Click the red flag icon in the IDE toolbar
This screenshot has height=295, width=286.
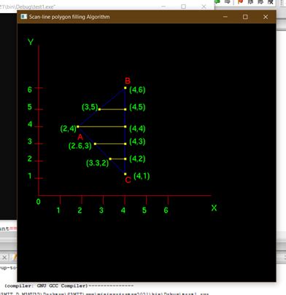pos(240,2)
